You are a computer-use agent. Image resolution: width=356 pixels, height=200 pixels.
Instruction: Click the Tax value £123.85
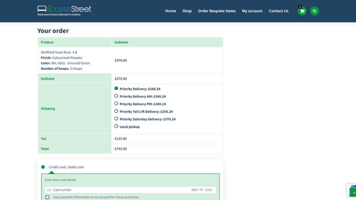point(121,138)
